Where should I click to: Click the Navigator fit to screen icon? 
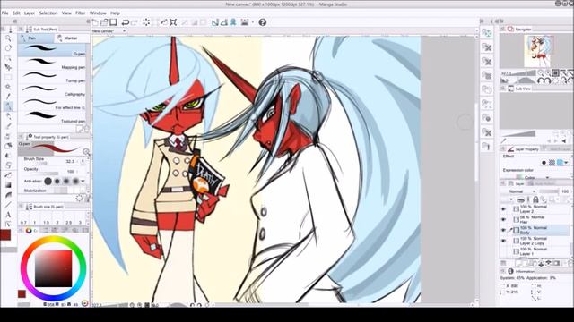555,73
